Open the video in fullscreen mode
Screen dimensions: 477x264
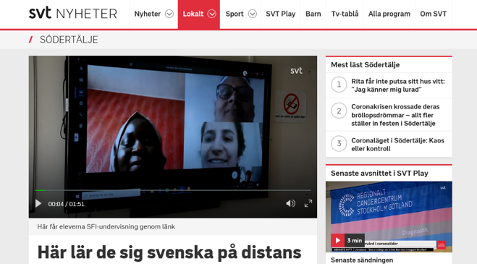point(308,203)
